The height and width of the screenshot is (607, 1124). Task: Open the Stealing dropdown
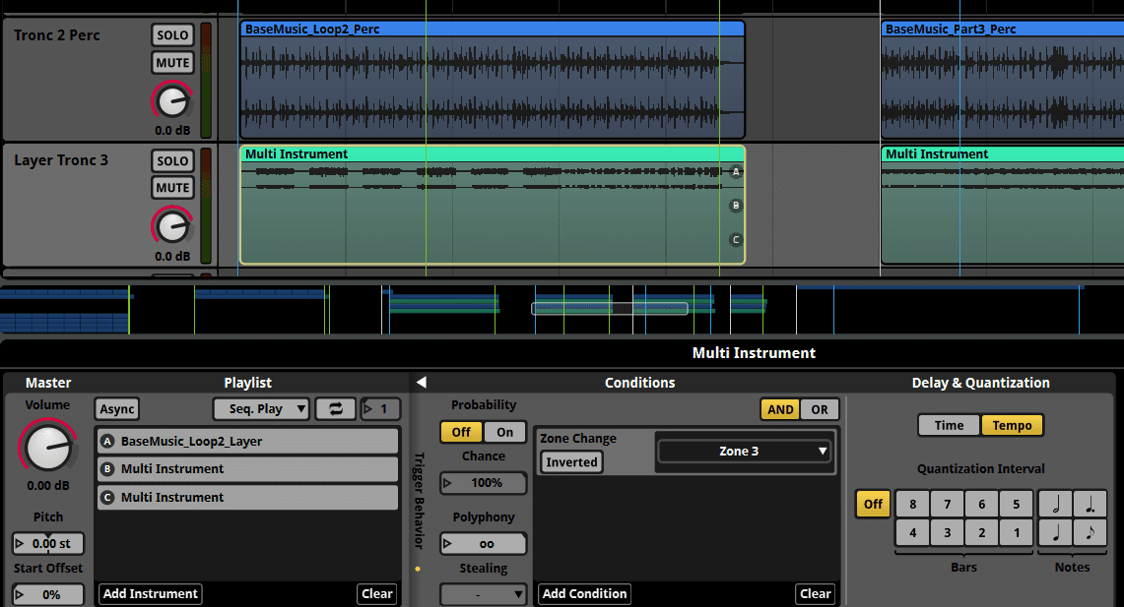point(483,594)
